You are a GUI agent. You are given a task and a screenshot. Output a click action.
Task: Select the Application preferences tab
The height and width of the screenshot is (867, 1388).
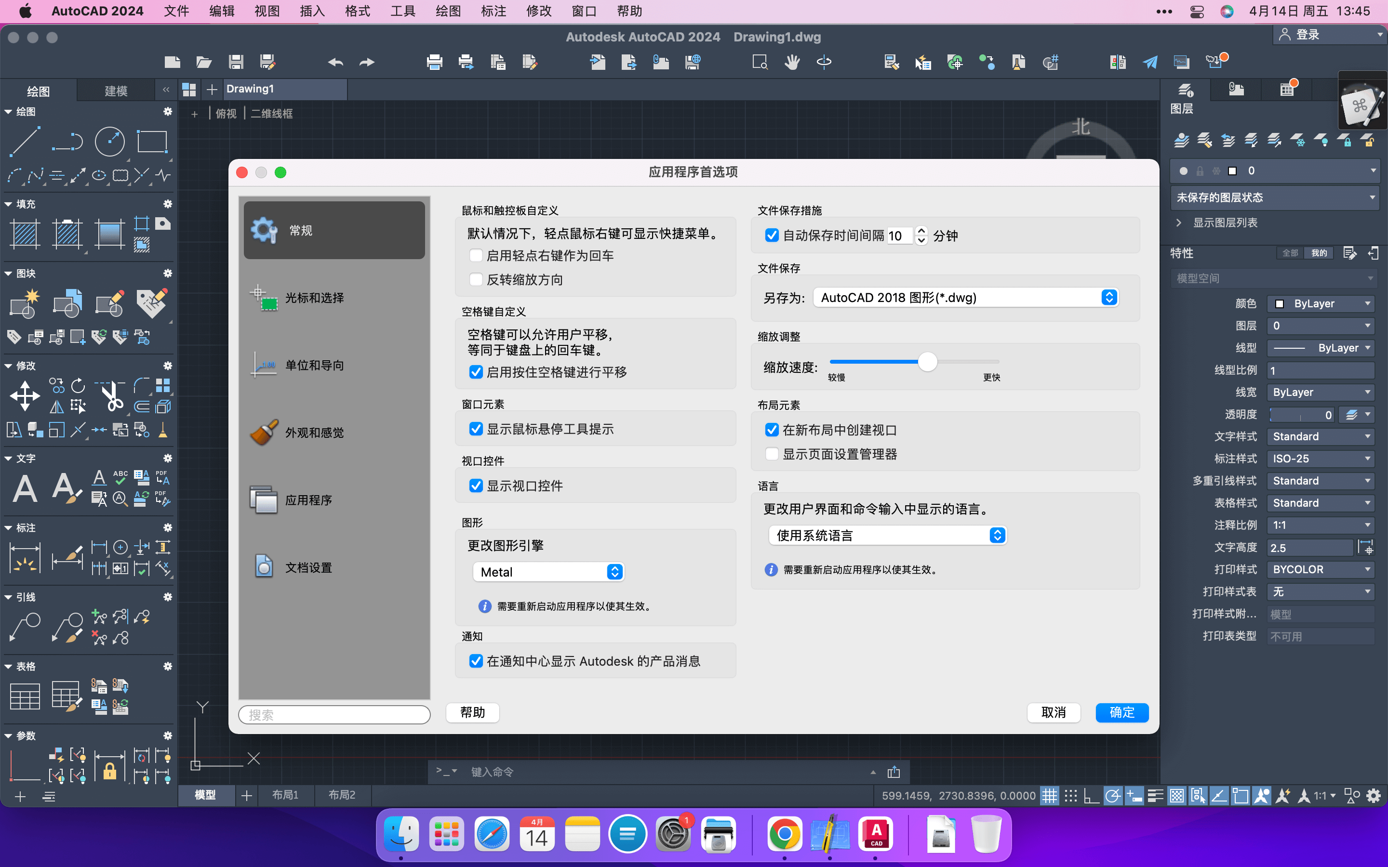(334, 500)
